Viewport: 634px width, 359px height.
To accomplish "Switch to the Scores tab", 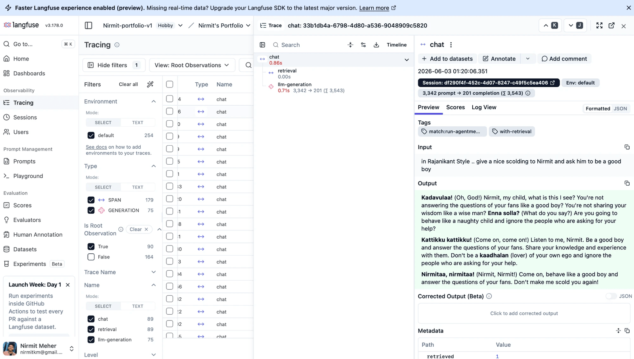I will click(x=455, y=107).
